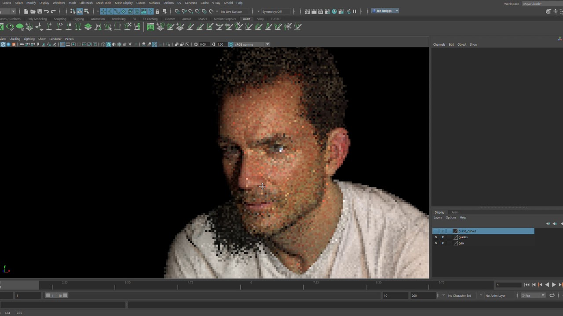Viewport: 563px width, 316px height.
Task: Open the viewport Renderer menu
Action: click(55, 39)
